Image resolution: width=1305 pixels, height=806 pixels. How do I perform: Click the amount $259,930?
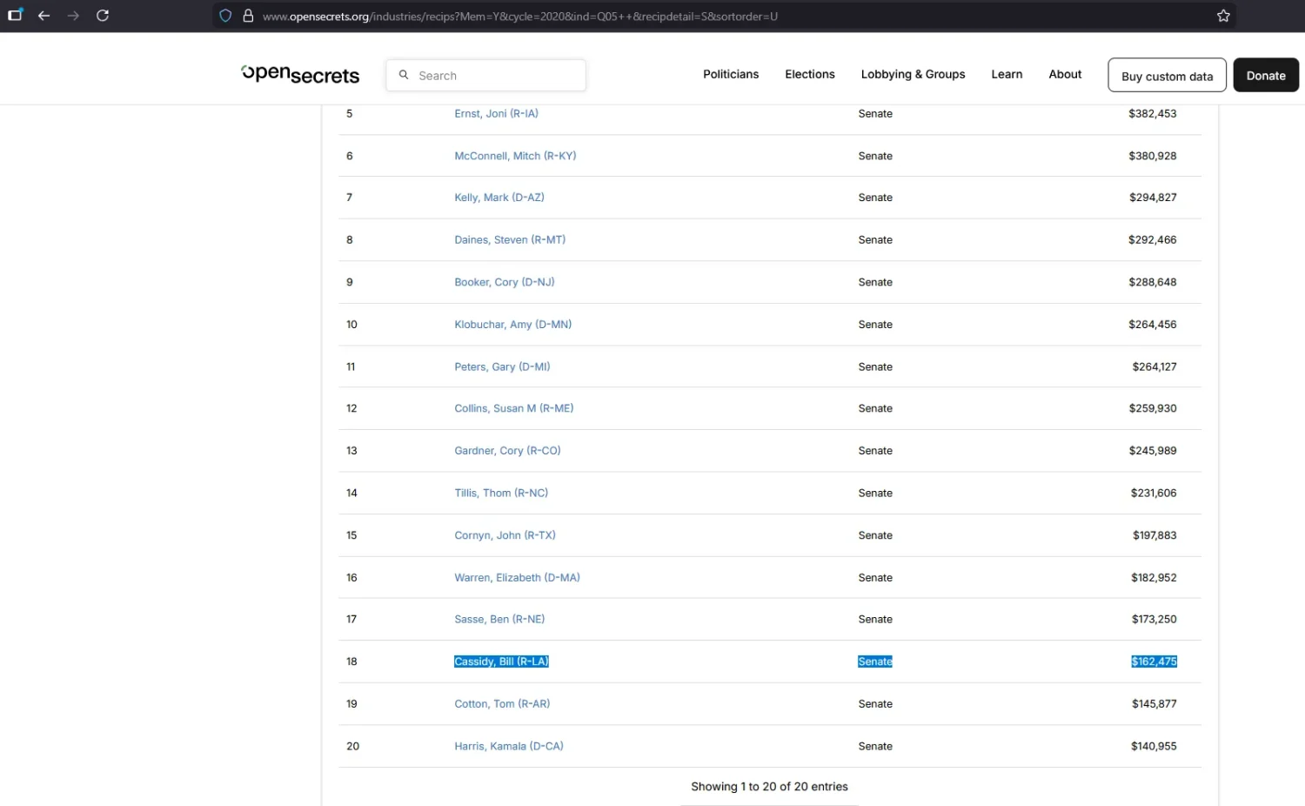[1153, 408]
